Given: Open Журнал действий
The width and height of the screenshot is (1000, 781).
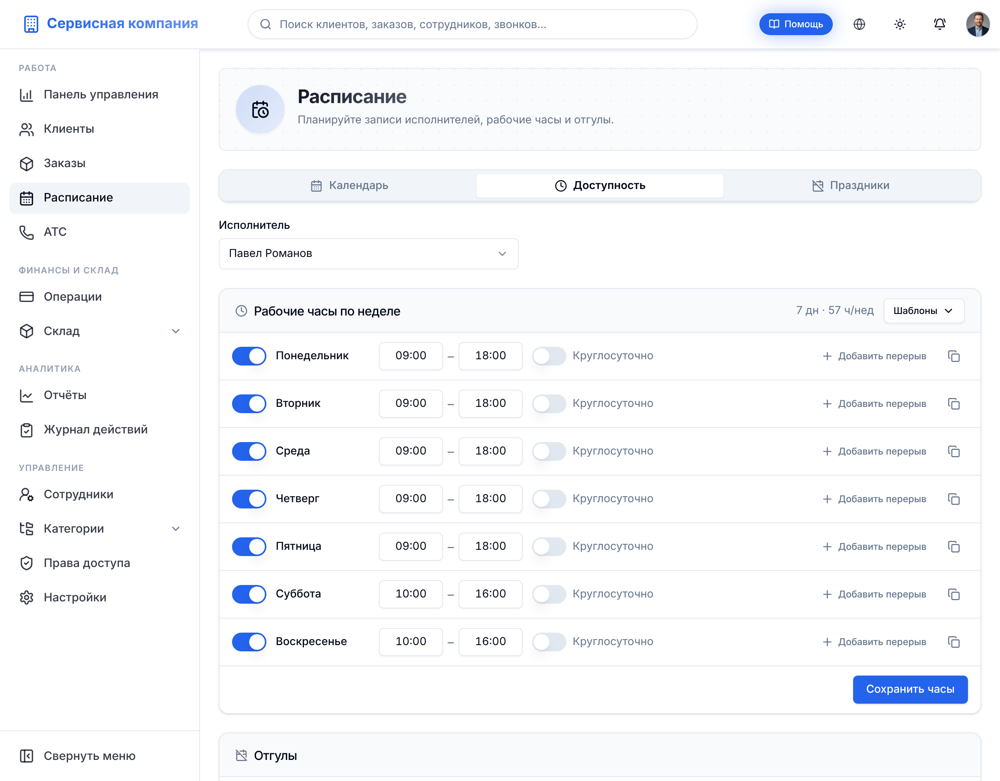Looking at the screenshot, I should coord(99,430).
